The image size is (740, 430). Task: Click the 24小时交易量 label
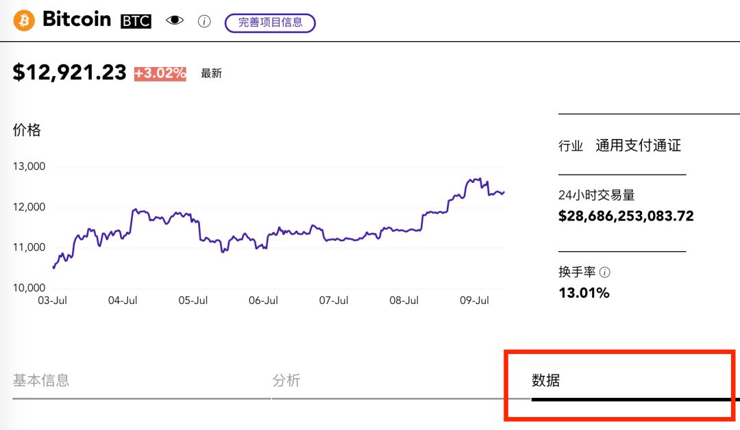(597, 194)
